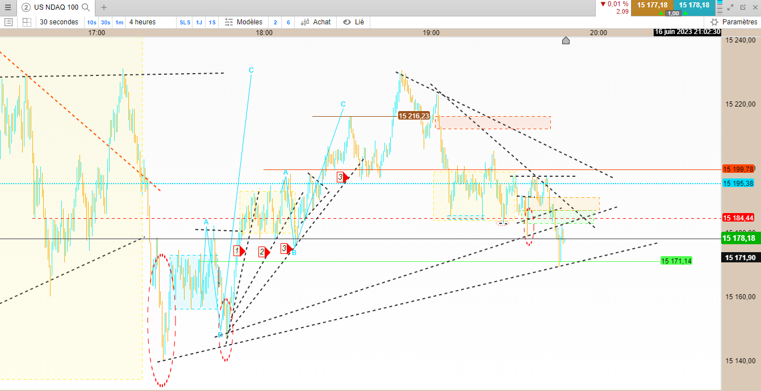Switch timeframe to 10s
Image resolution: width=761 pixels, height=391 pixels.
click(91, 22)
